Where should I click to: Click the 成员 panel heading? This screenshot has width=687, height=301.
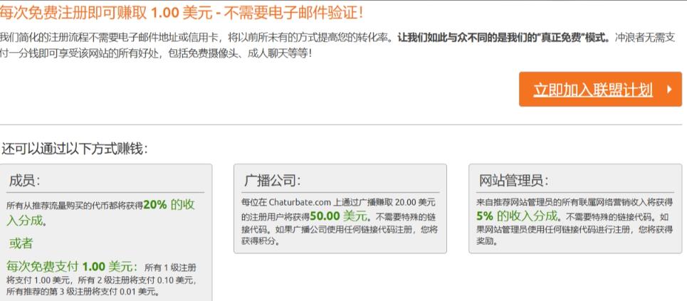click(25, 181)
